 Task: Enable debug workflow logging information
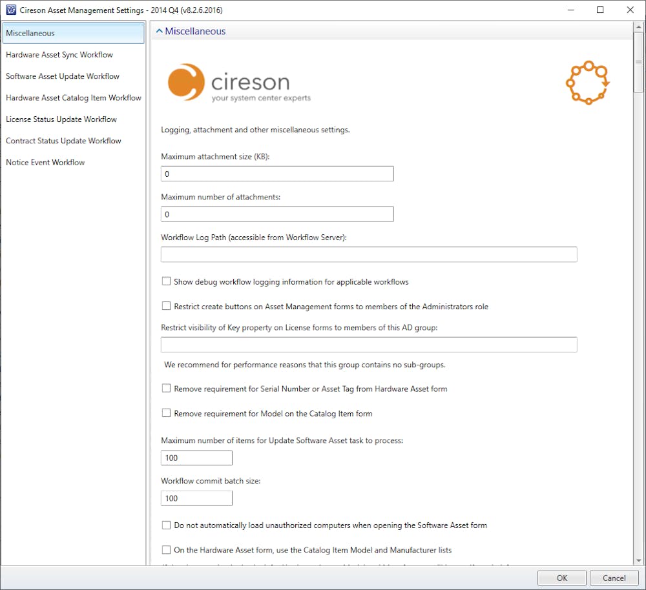pyautogui.click(x=166, y=281)
